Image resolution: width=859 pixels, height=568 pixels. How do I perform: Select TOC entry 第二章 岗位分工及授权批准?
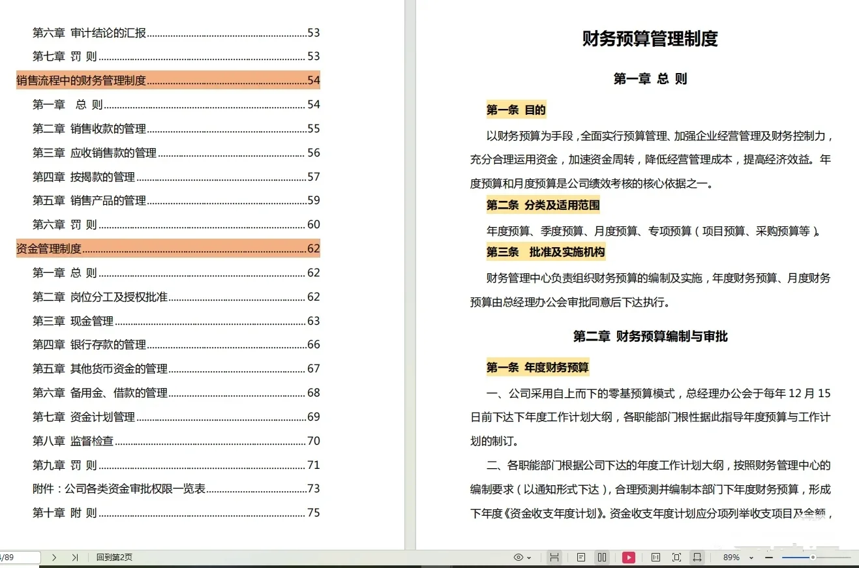coord(176,297)
